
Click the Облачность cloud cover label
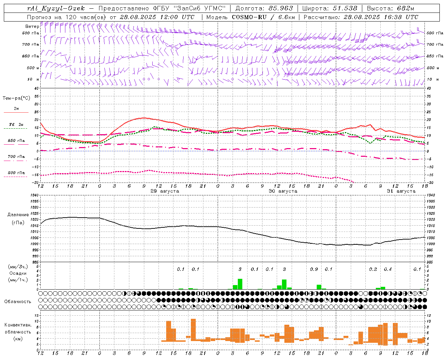(x=18, y=302)
